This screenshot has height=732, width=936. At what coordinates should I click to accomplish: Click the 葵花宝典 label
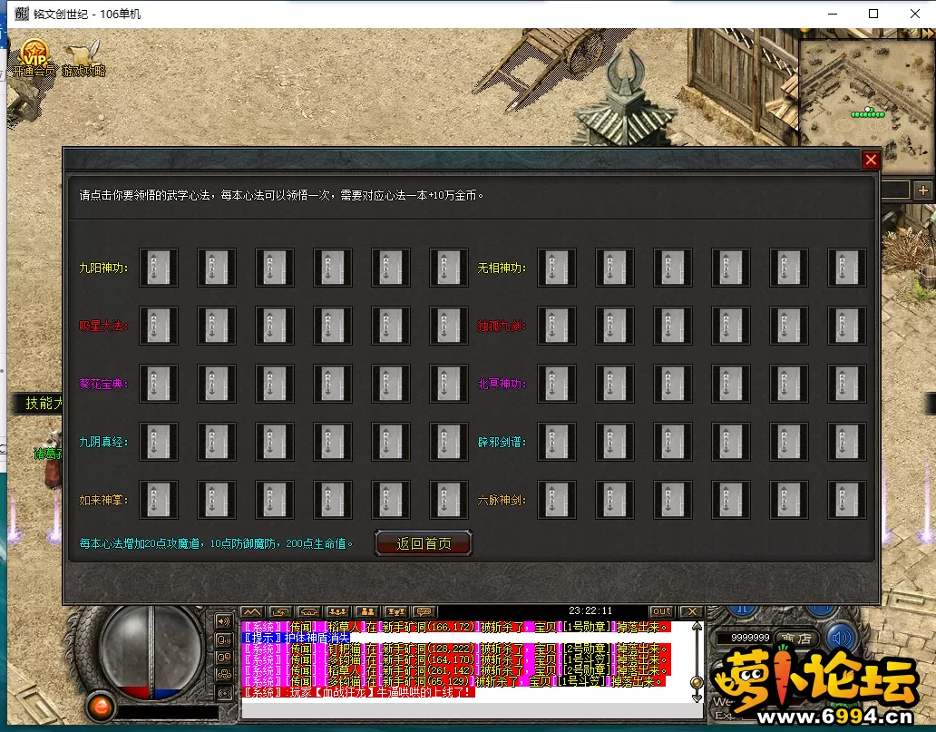point(103,384)
